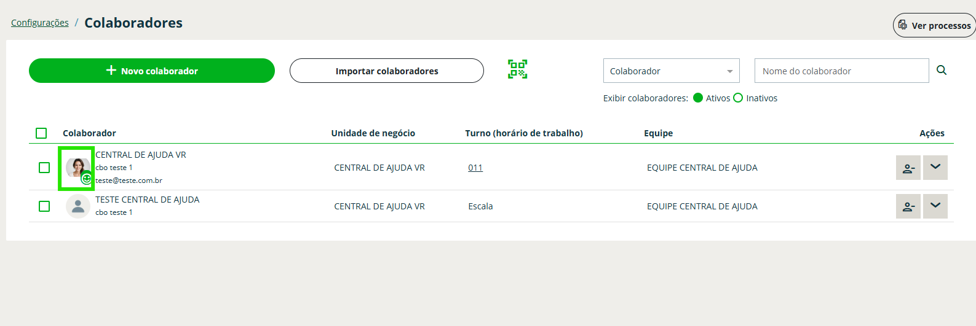Screen dimensions: 976x326
Task: Check the box for TESTE CENTRAL DE AJUDA row
Action: point(44,206)
